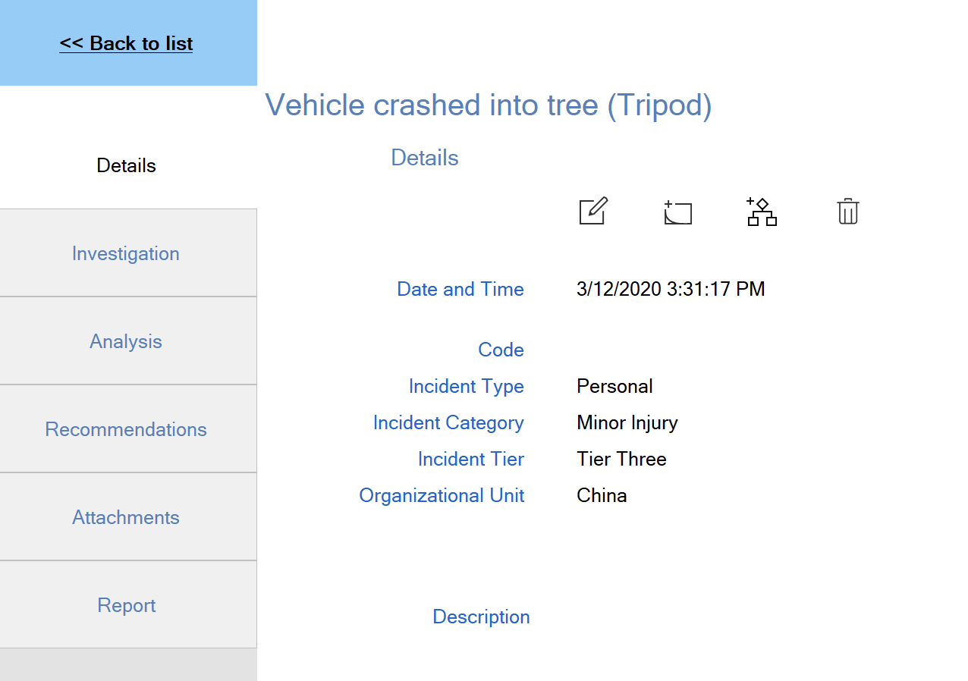Viewport: 968px width, 681px height.
Task: Open the Attachments tab
Action: [126, 517]
